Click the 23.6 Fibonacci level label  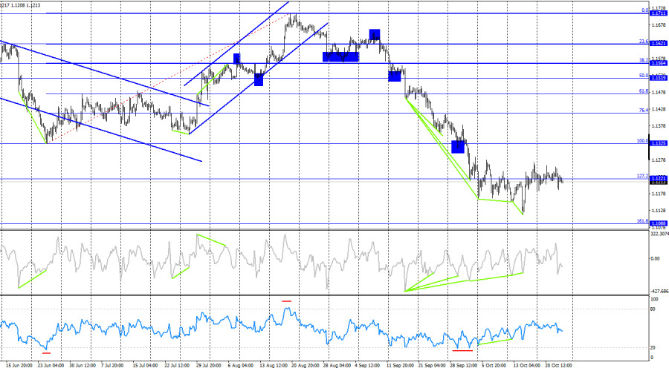pyautogui.click(x=644, y=42)
